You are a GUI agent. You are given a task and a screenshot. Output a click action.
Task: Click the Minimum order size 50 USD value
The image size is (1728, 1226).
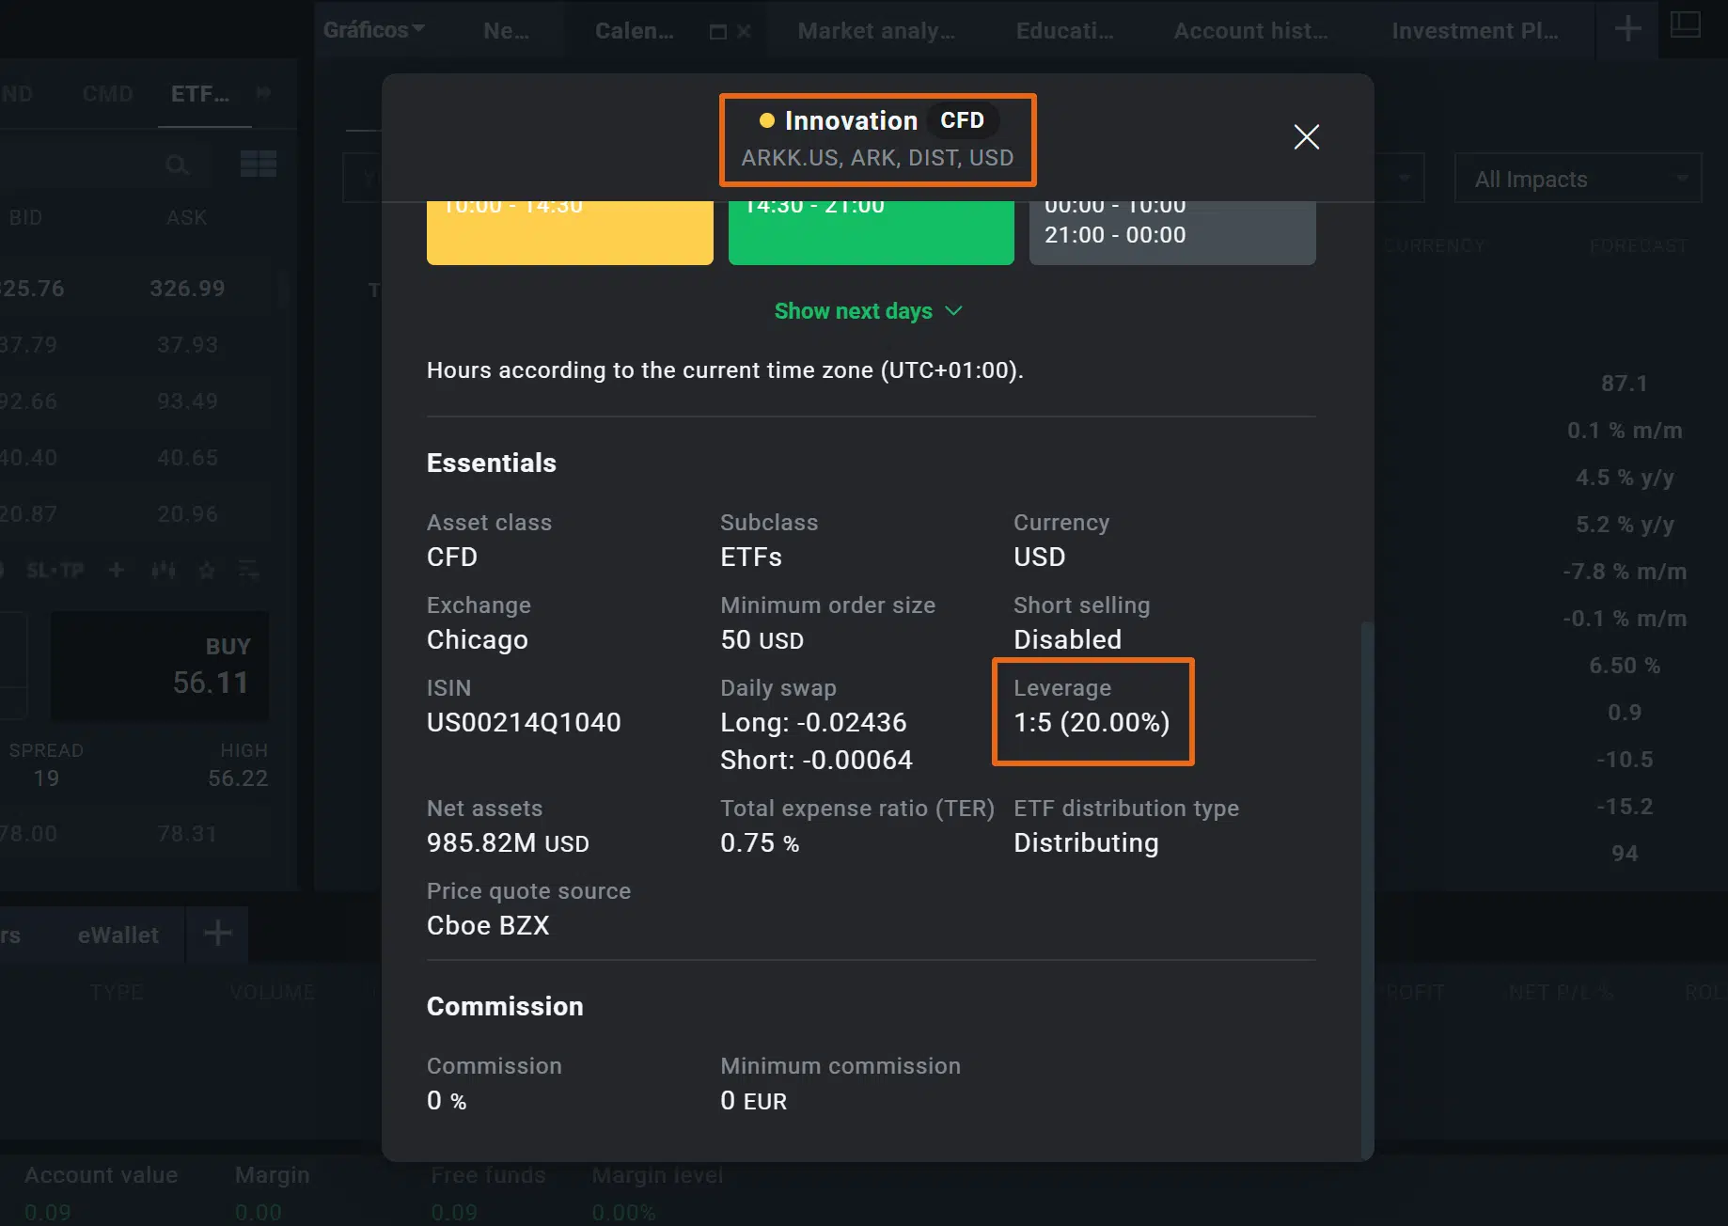[x=762, y=640]
